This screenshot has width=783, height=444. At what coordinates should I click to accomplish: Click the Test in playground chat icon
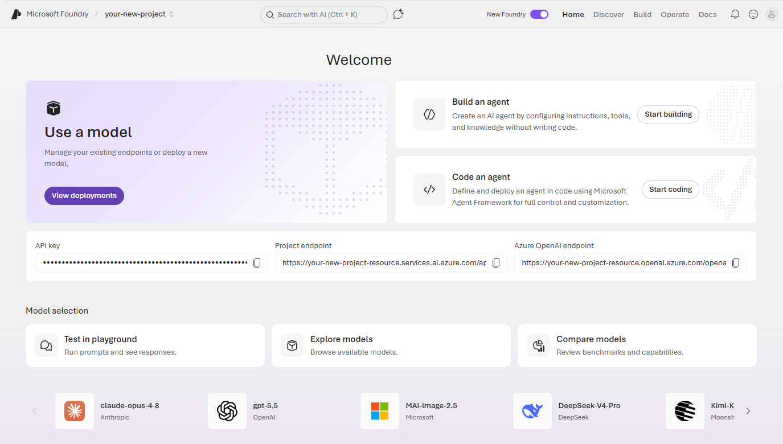(x=46, y=346)
